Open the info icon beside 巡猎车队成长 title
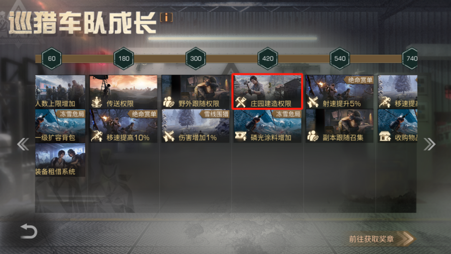Image resolution: width=451 pixels, height=254 pixels. tap(166, 18)
